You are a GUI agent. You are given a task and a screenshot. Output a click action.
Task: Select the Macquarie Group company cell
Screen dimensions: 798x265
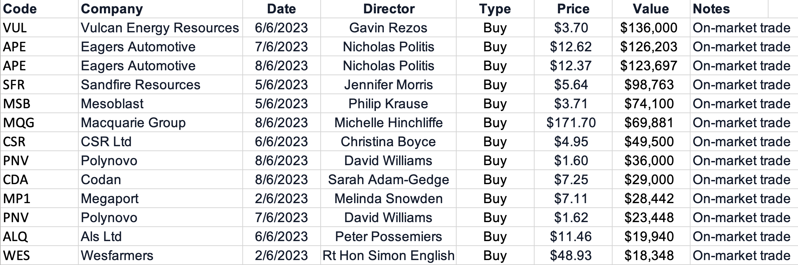pos(133,123)
